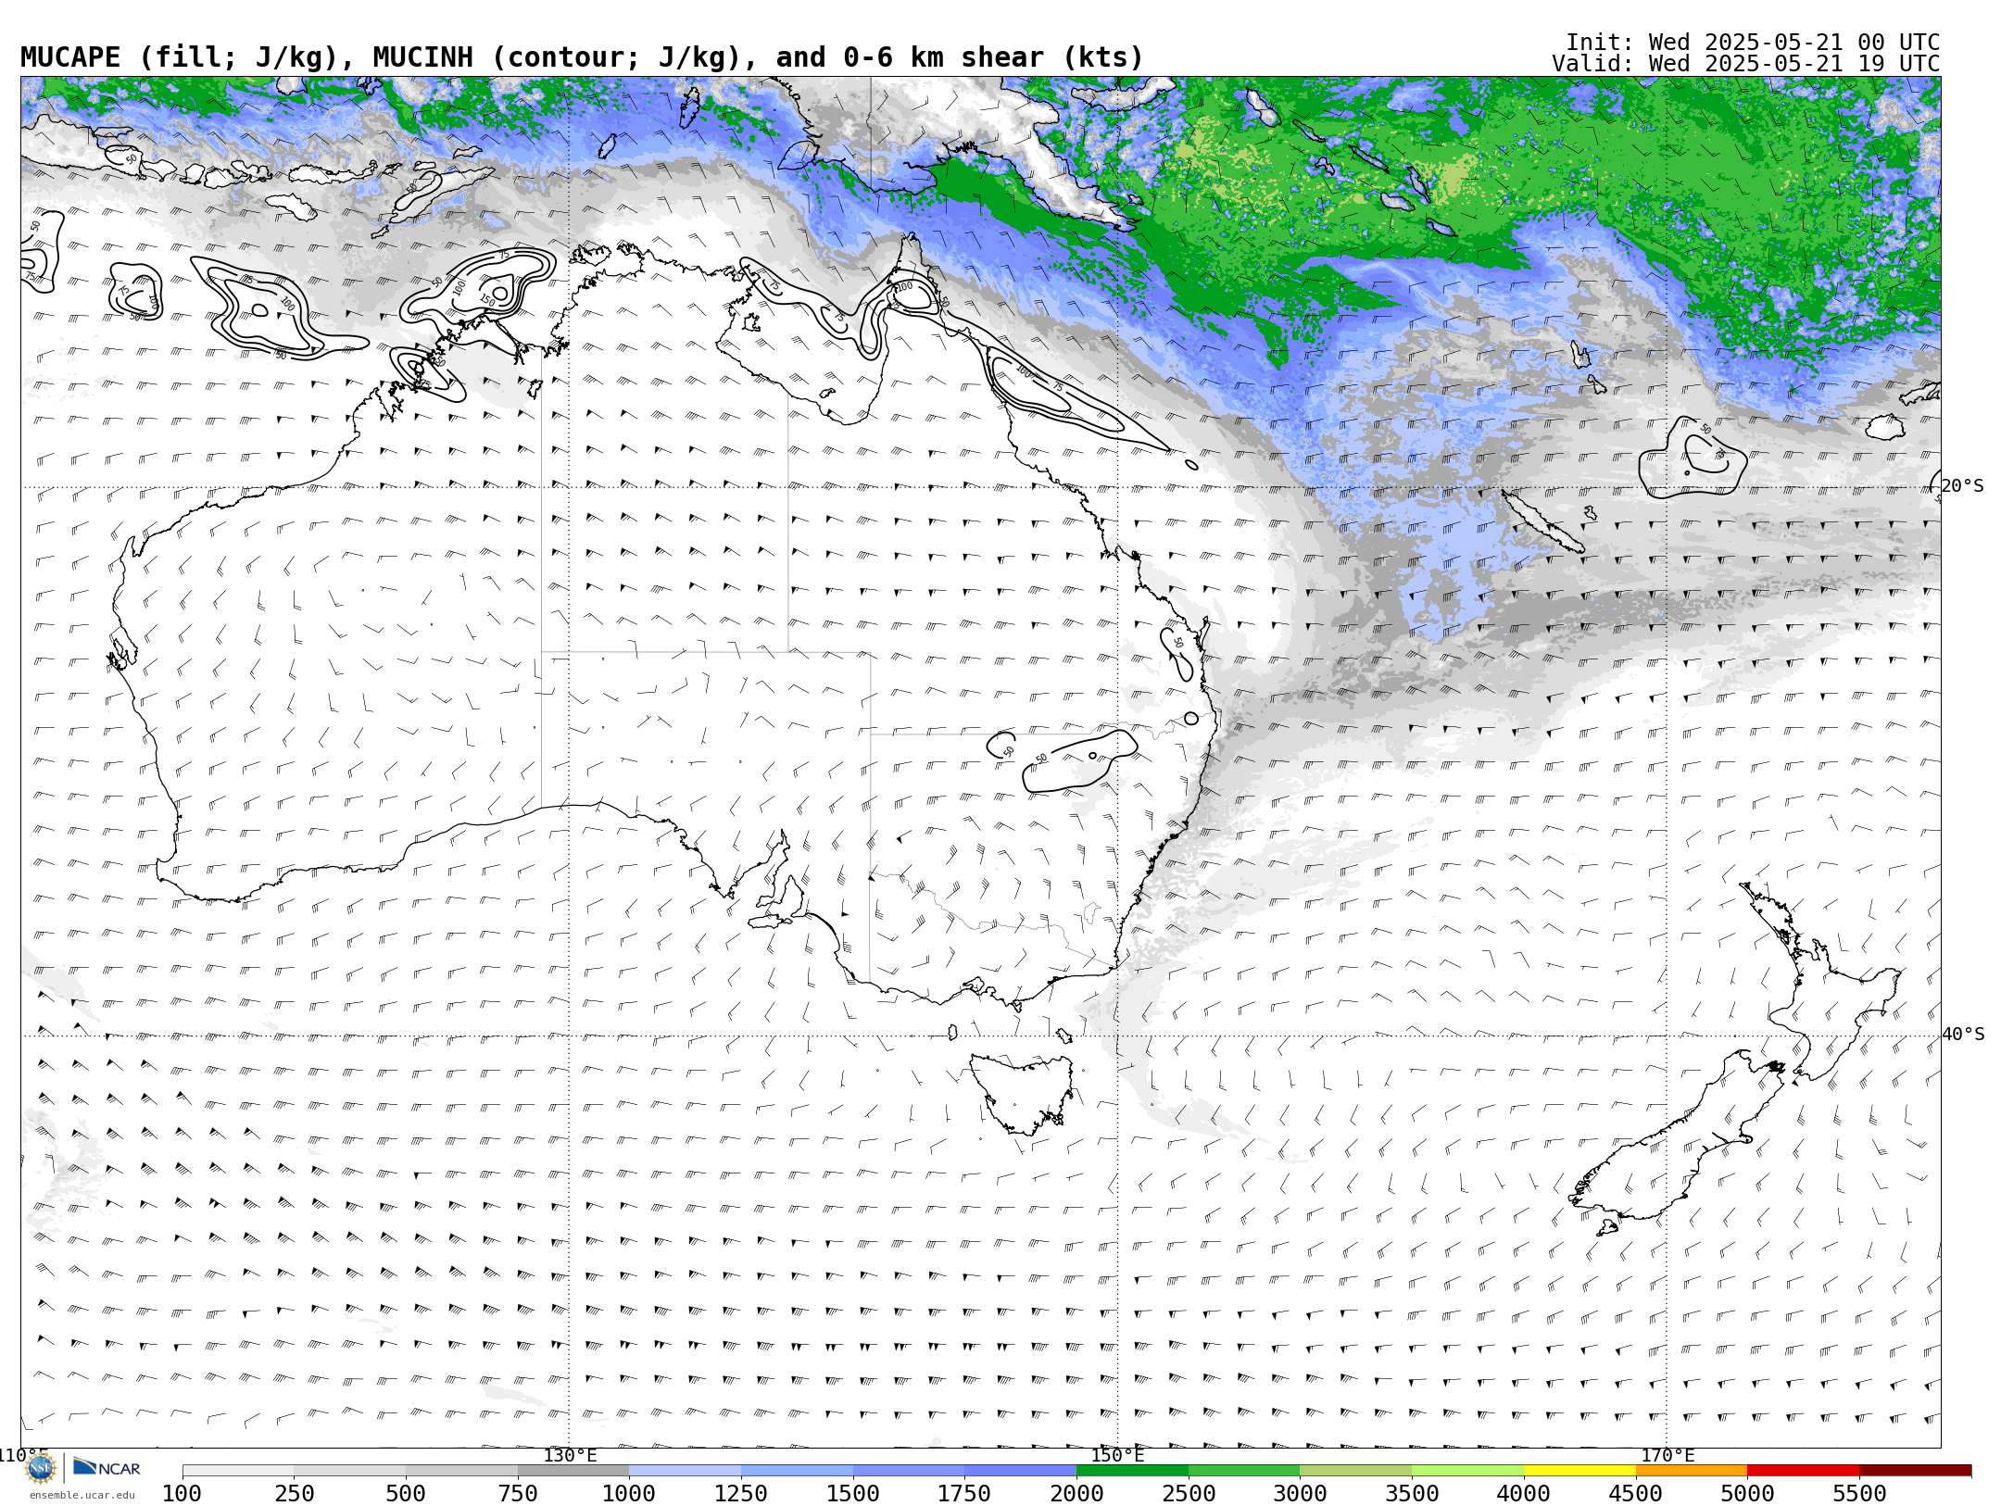Click the 130°E longitude label

tap(570, 1455)
